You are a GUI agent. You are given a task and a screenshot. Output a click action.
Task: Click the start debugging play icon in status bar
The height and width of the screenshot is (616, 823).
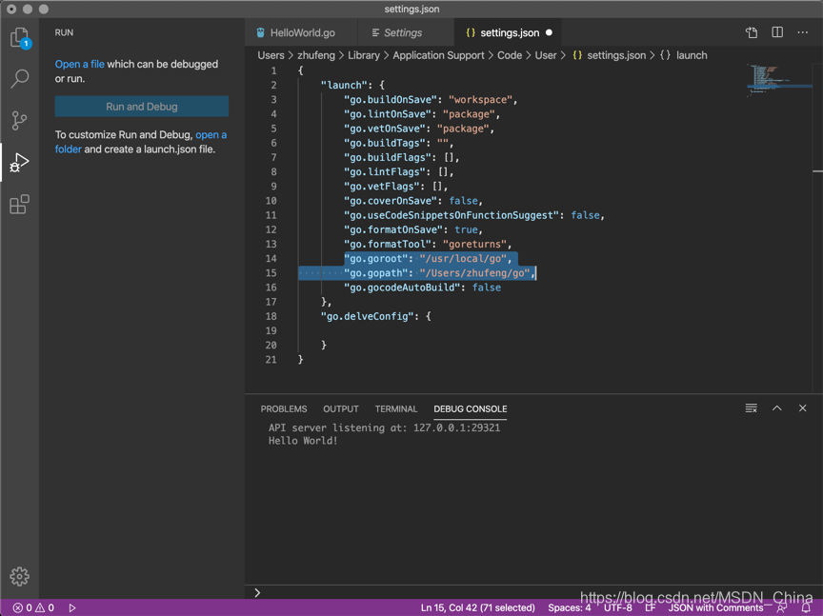click(72, 607)
